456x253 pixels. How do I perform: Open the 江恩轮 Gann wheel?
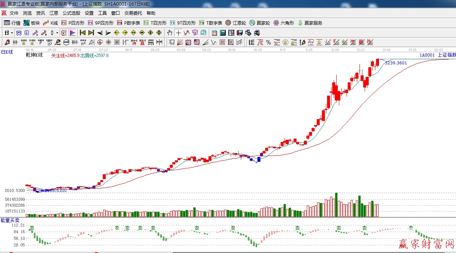(236, 23)
